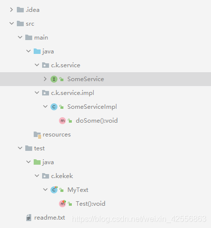
Task: Click the blue java source root folder icon
Action: [x=37, y=51]
